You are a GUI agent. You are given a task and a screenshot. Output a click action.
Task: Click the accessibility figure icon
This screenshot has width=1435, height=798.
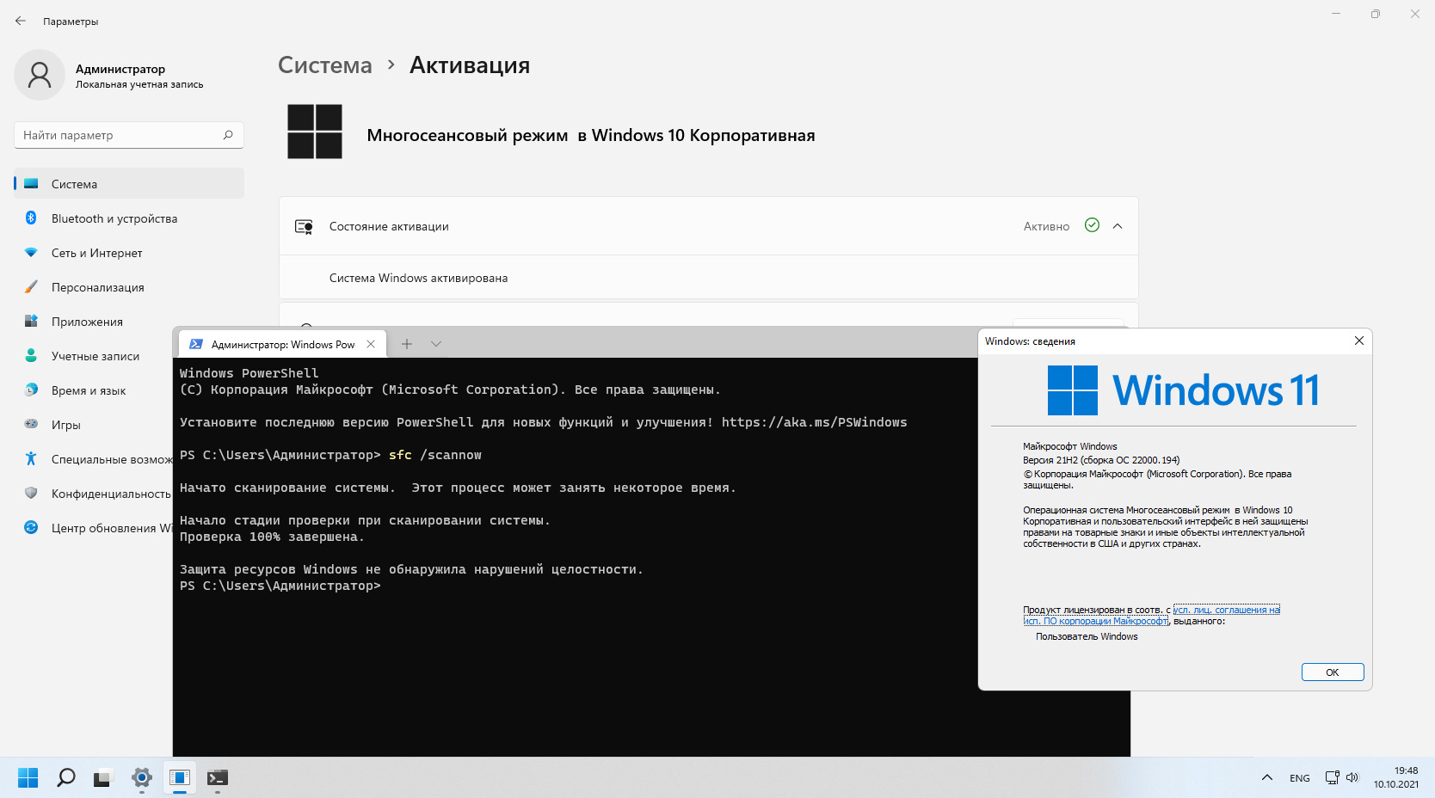pyautogui.click(x=31, y=458)
